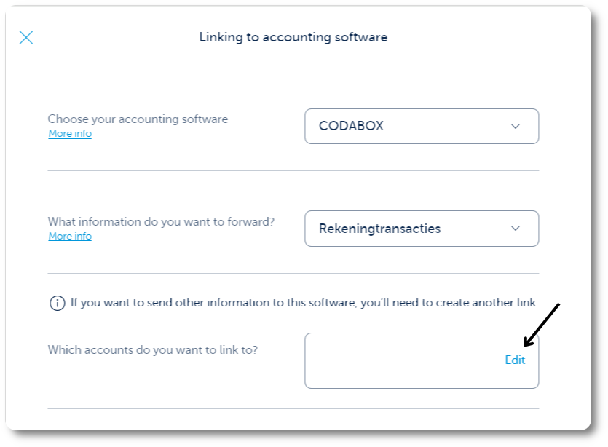
Task: Click the Edit link for linked accounts
Action: click(515, 360)
